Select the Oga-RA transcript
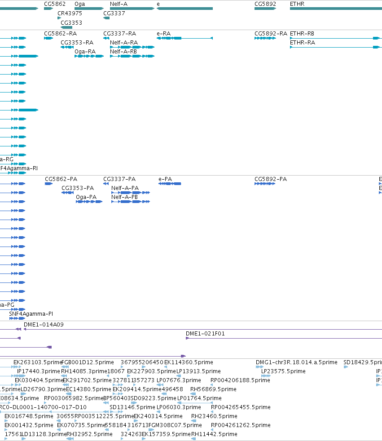This screenshot has height=441, width=382. pos(89,56)
